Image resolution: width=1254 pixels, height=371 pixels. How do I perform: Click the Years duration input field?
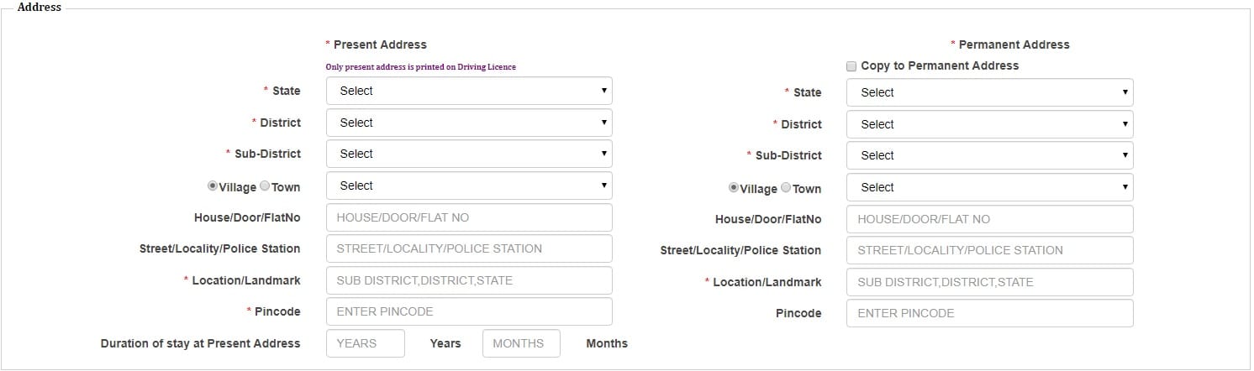coord(365,343)
